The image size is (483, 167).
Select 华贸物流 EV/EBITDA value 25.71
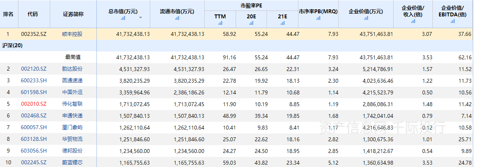coord(465,139)
